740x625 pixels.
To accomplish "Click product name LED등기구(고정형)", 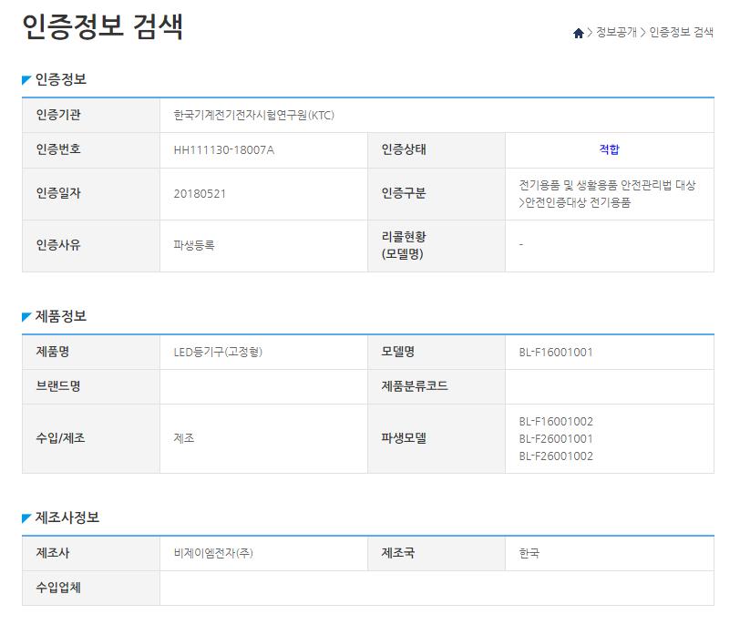I will [x=218, y=352].
